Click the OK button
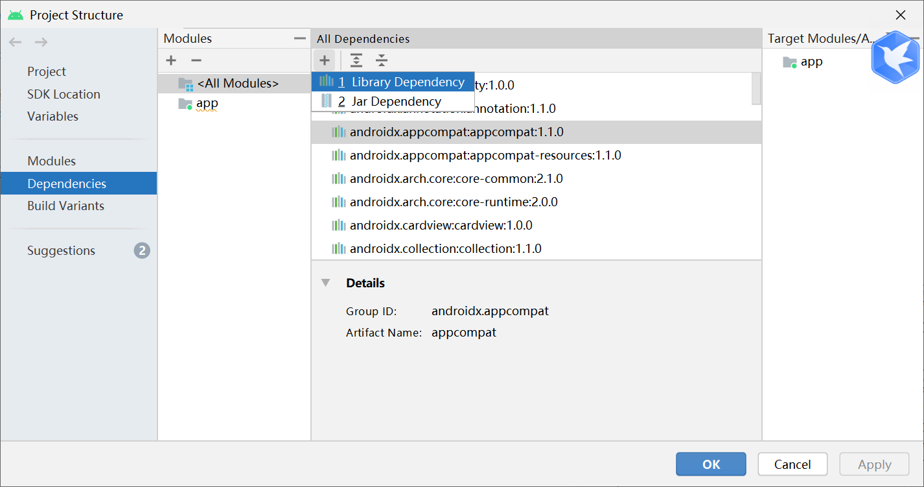The image size is (924, 487). click(711, 464)
